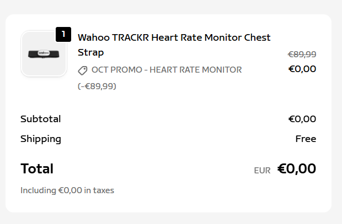Select the bold Total amount €0,00
Screen dimensions: 342x224
point(296,168)
